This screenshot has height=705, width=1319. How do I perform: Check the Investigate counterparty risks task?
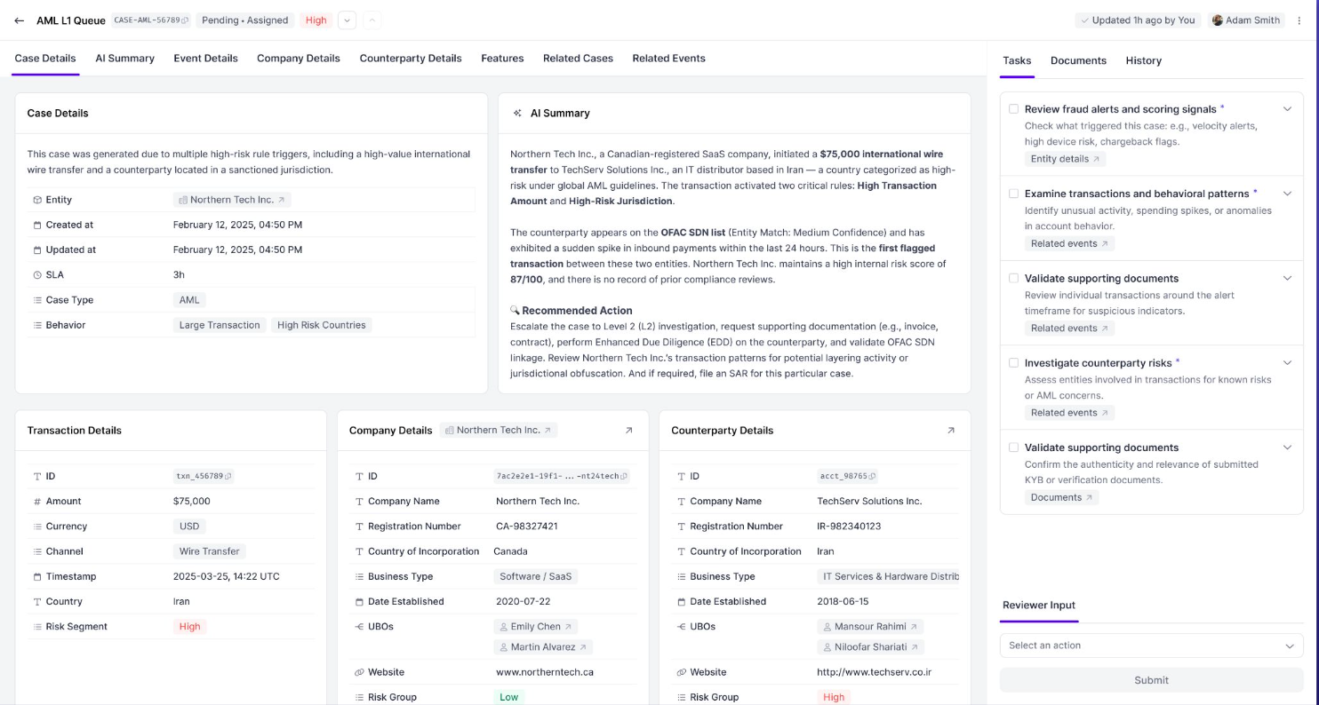[x=1013, y=362]
